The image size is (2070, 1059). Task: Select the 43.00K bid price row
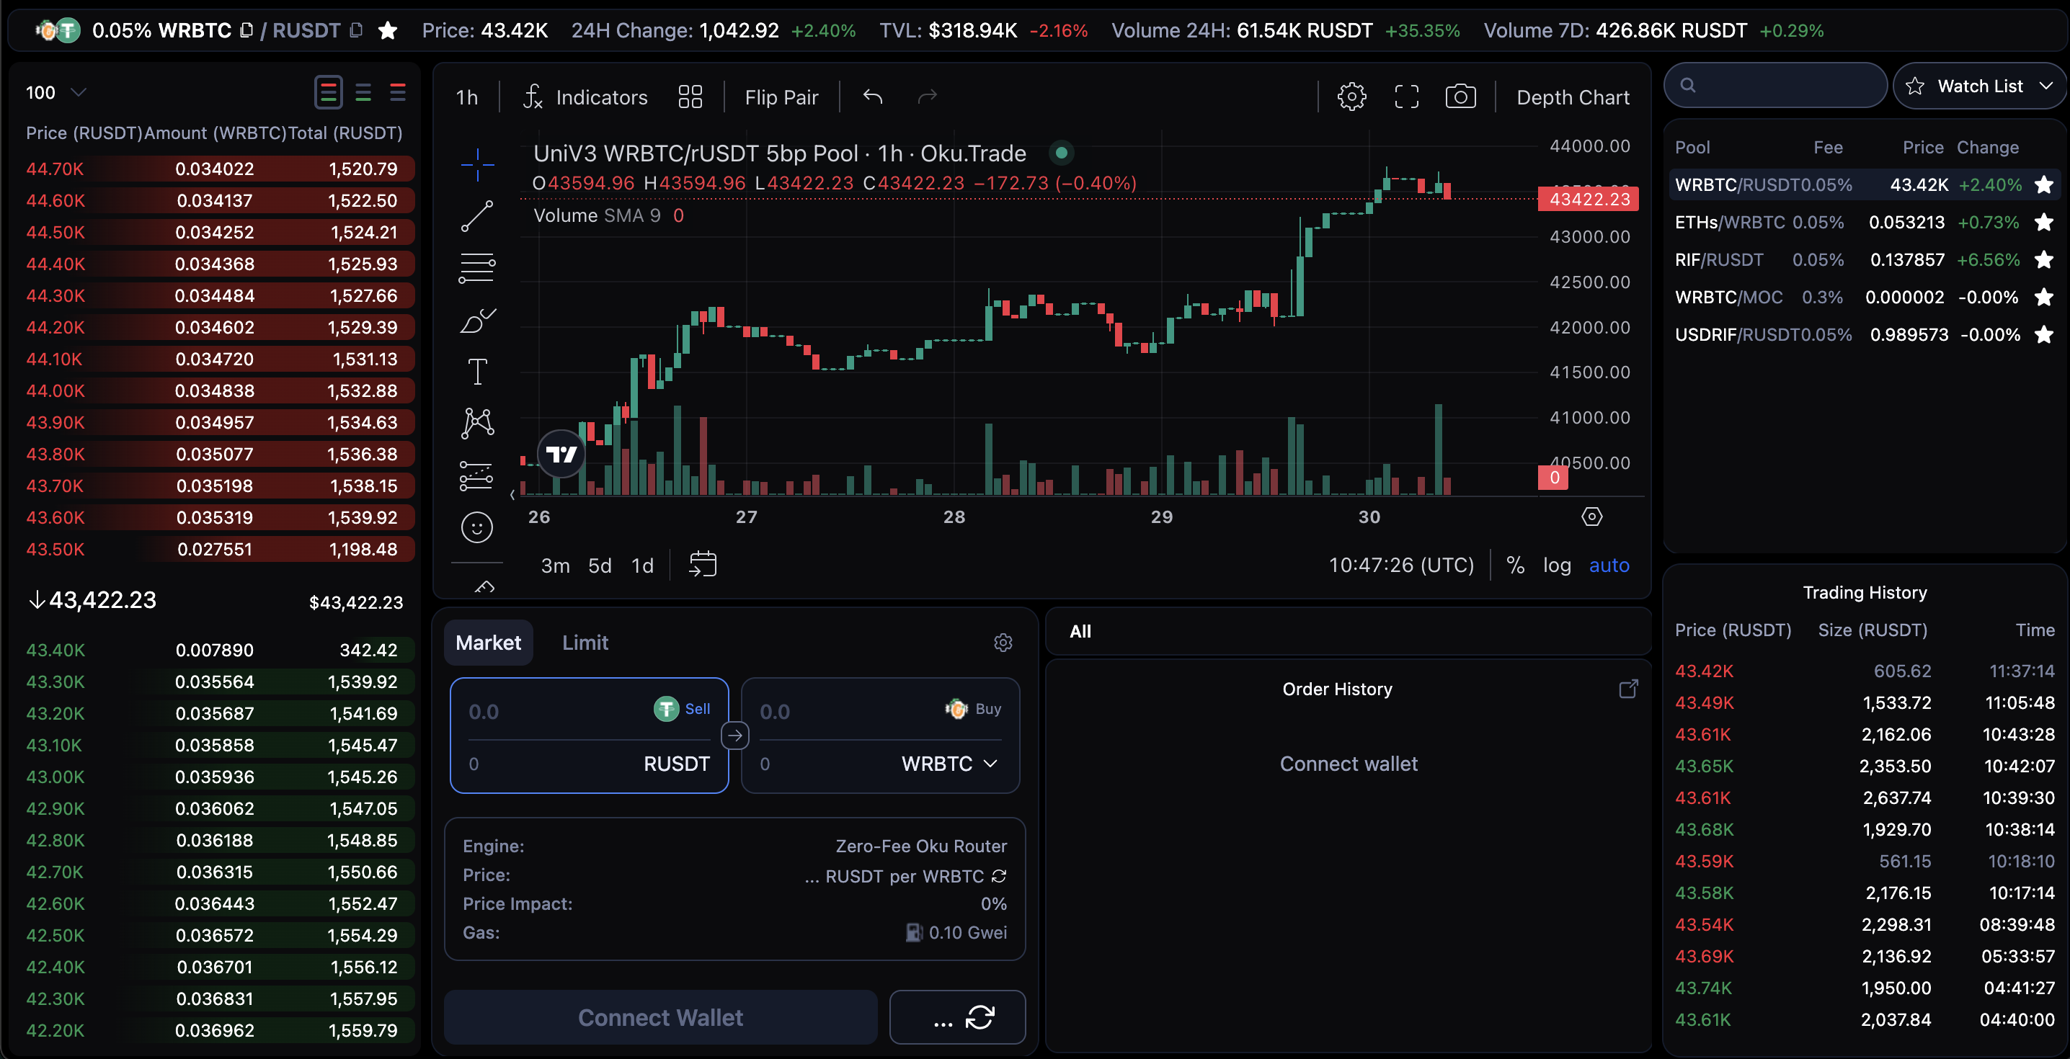click(219, 777)
